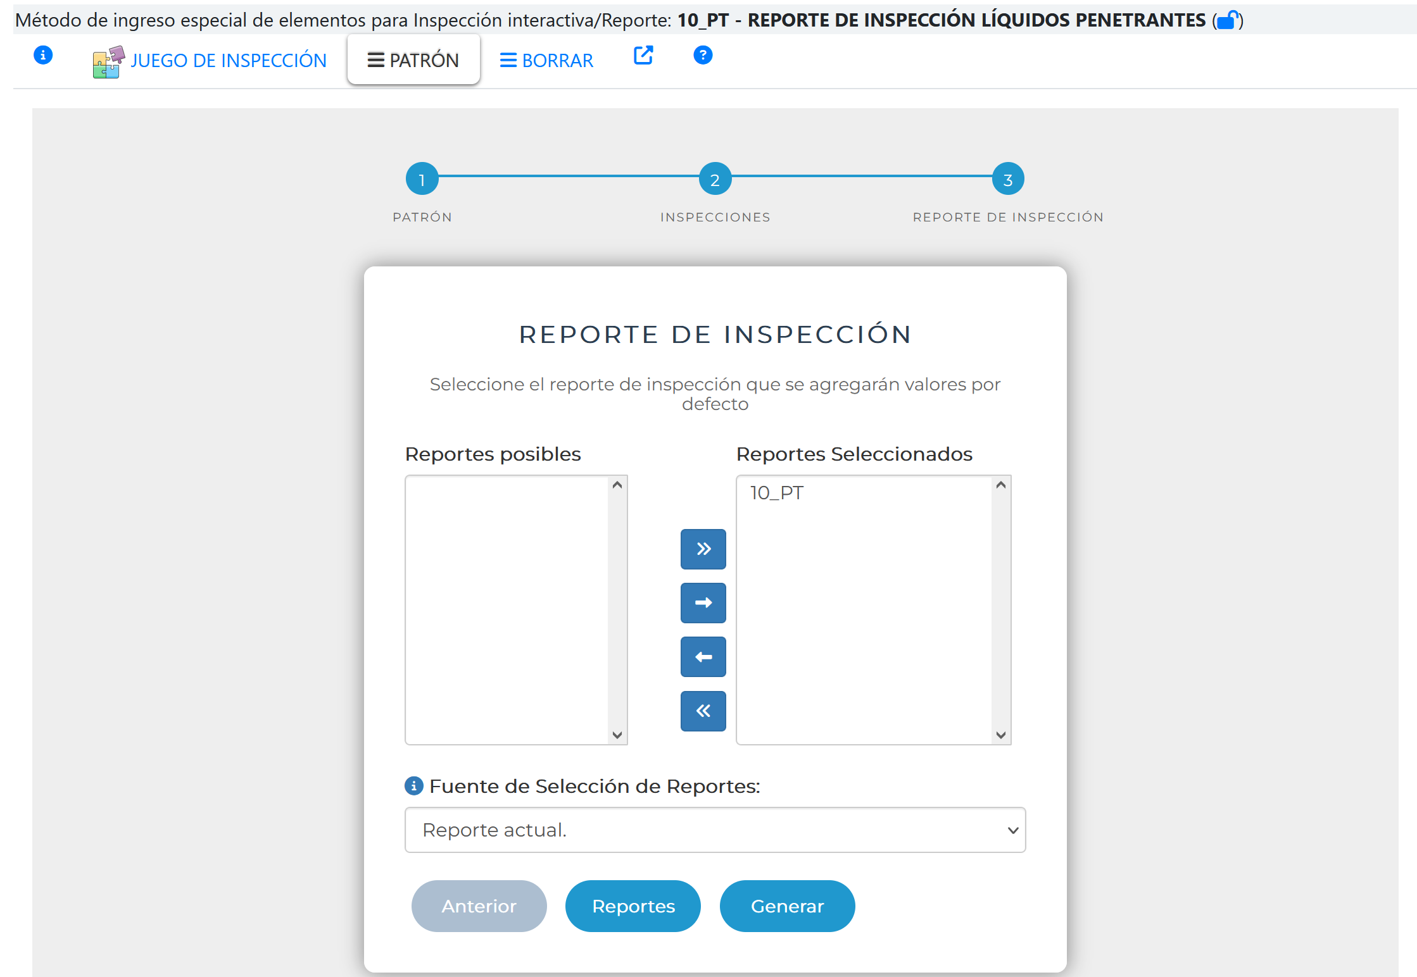Screen dimensions: 1417x977
Task: Click scroll down arrow in Reportes posibles list
Action: [x=617, y=735]
